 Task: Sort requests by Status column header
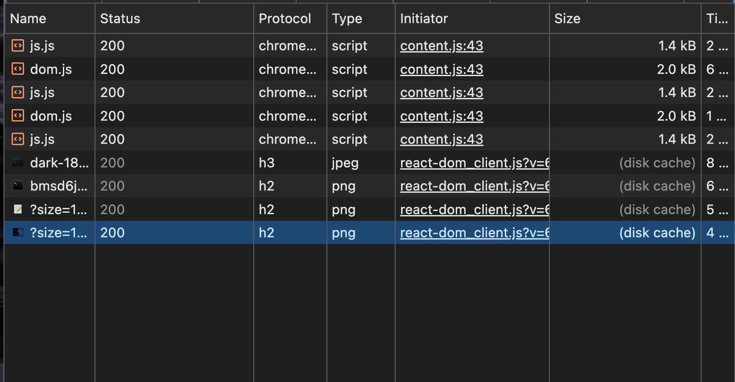(x=120, y=19)
